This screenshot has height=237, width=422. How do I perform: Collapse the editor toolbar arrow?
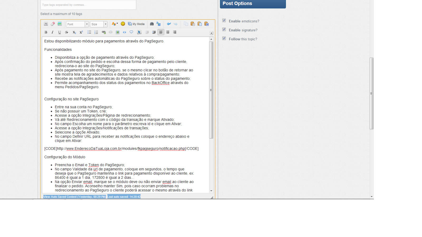pyautogui.click(x=211, y=33)
